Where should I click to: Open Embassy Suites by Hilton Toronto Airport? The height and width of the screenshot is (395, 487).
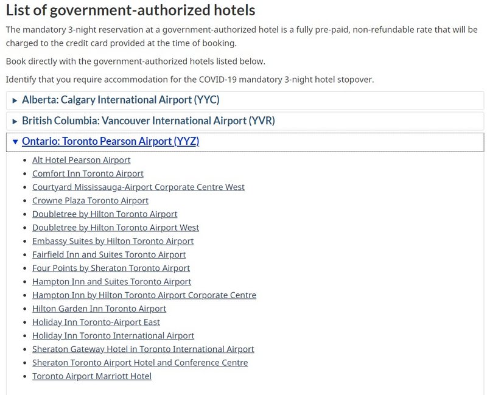coord(113,241)
